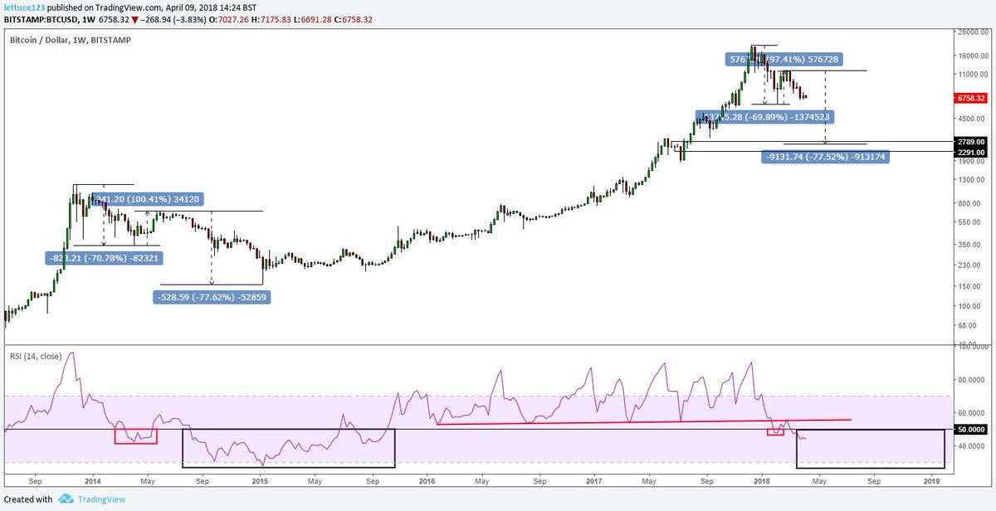Screen dimensions: 996x511
Task: Click the 350.00 price axis value
Action: click(x=969, y=245)
